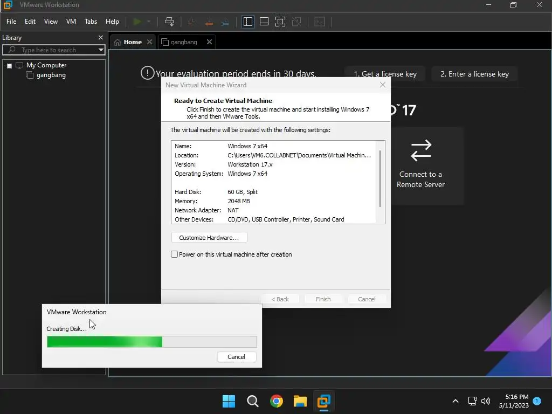Open the Tabs menu
The height and width of the screenshot is (414, 552).
coord(91,22)
